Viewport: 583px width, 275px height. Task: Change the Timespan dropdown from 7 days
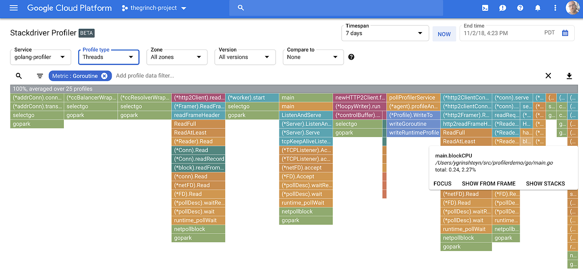(385, 33)
